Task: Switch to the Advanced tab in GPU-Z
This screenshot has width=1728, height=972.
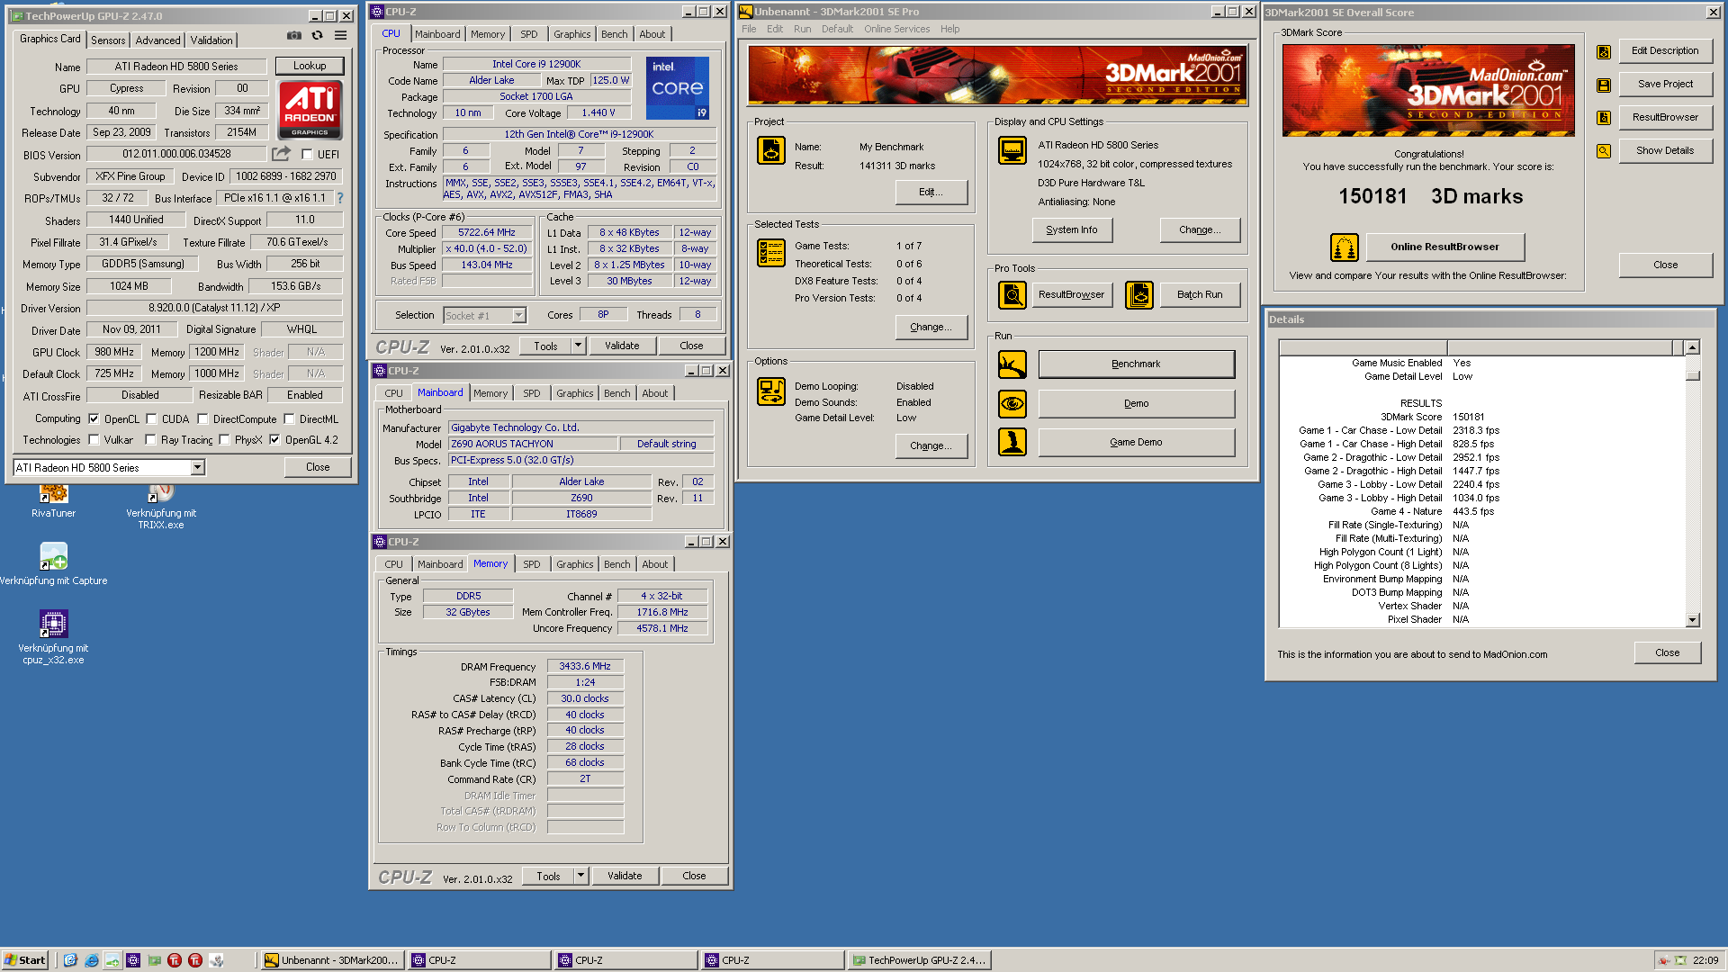Action: (x=157, y=40)
